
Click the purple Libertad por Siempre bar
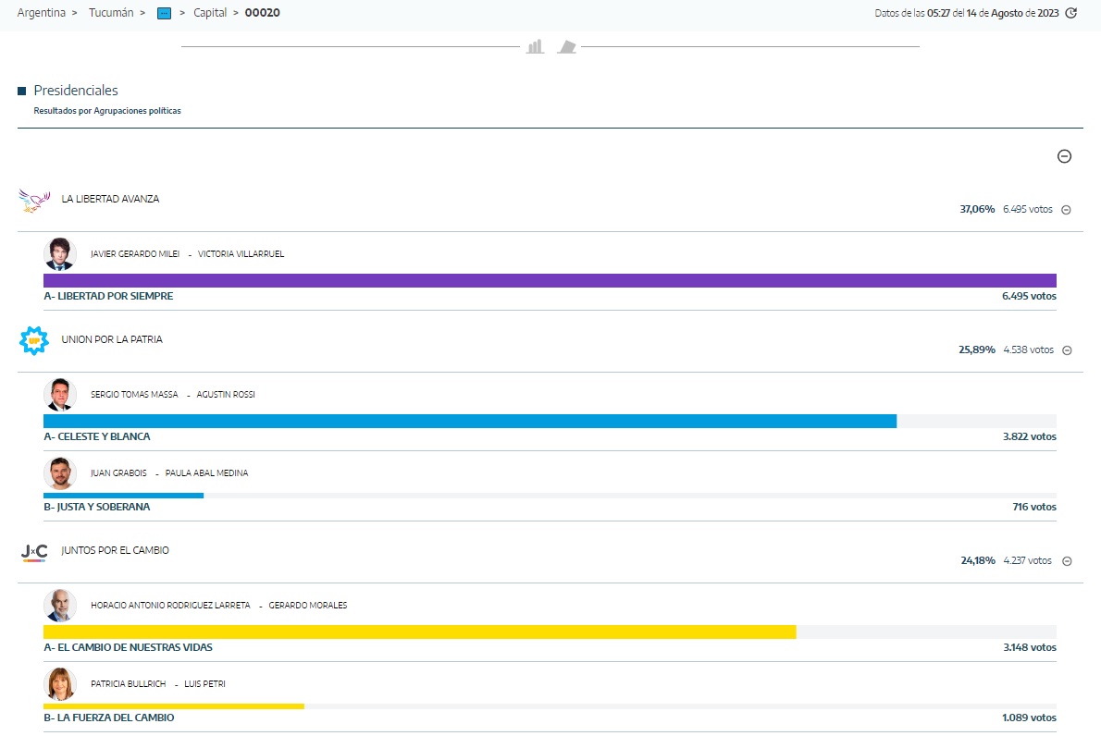[550, 281]
